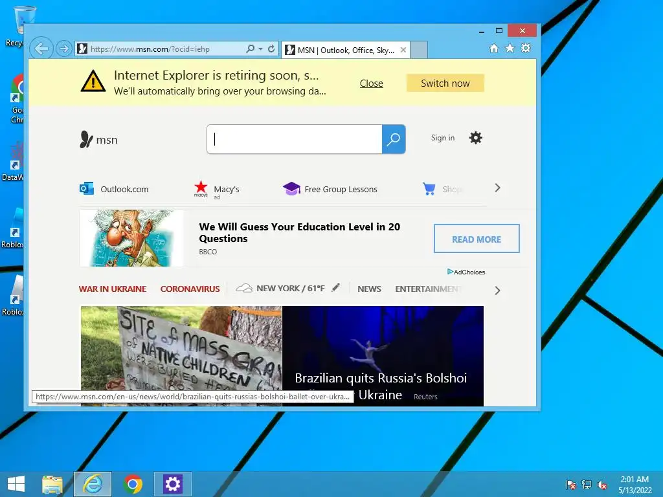Click the network status tray icon
The height and width of the screenshot is (497, 663).
[x=587, y=485]
